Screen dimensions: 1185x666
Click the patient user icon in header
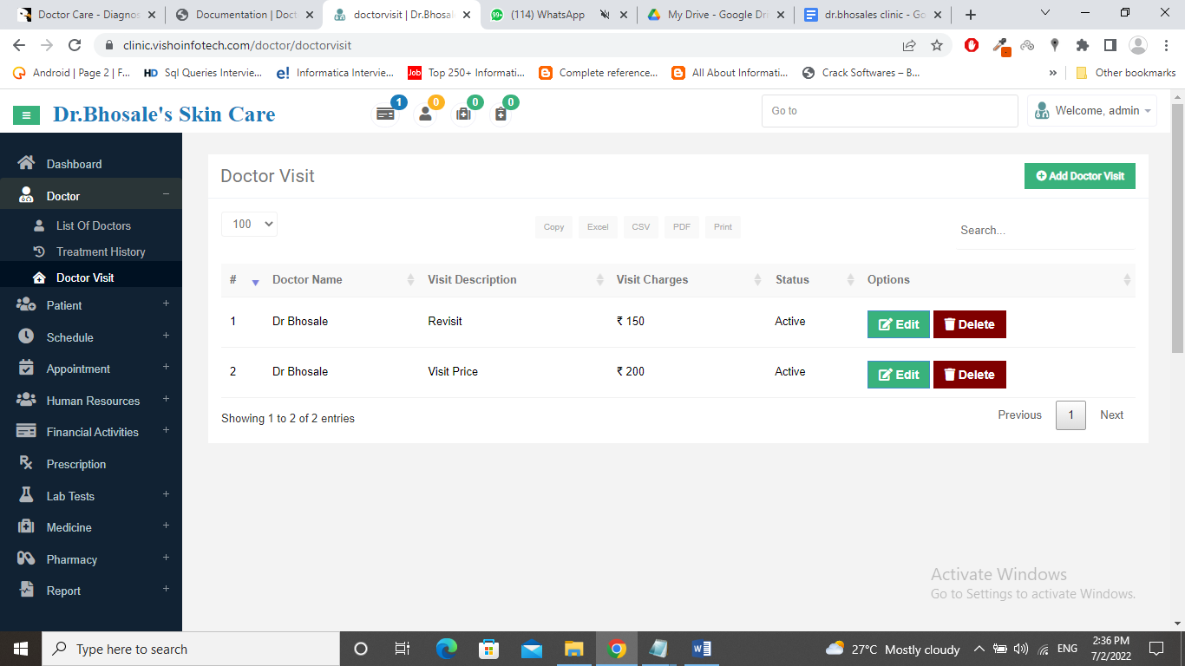point(425,114)
